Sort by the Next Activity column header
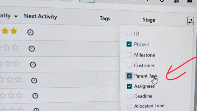This screenshot has width=197, height=111. (40, 17)
